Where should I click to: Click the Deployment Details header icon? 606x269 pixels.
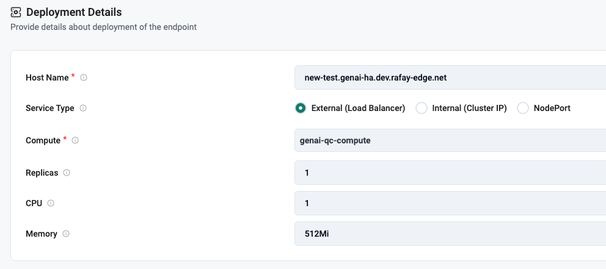coord(16,12)
